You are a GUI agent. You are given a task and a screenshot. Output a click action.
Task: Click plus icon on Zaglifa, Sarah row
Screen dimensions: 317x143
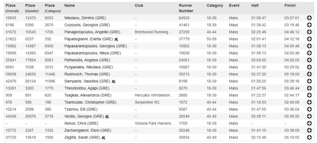[x=309, y=137]
